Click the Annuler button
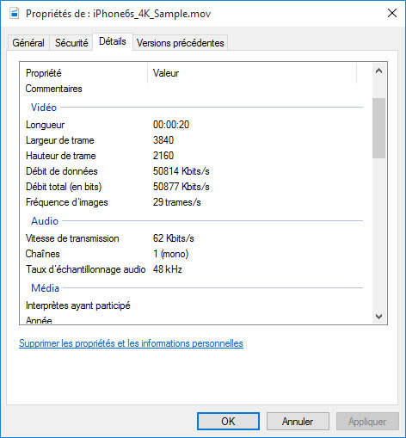406x438 pixels. 298,422
